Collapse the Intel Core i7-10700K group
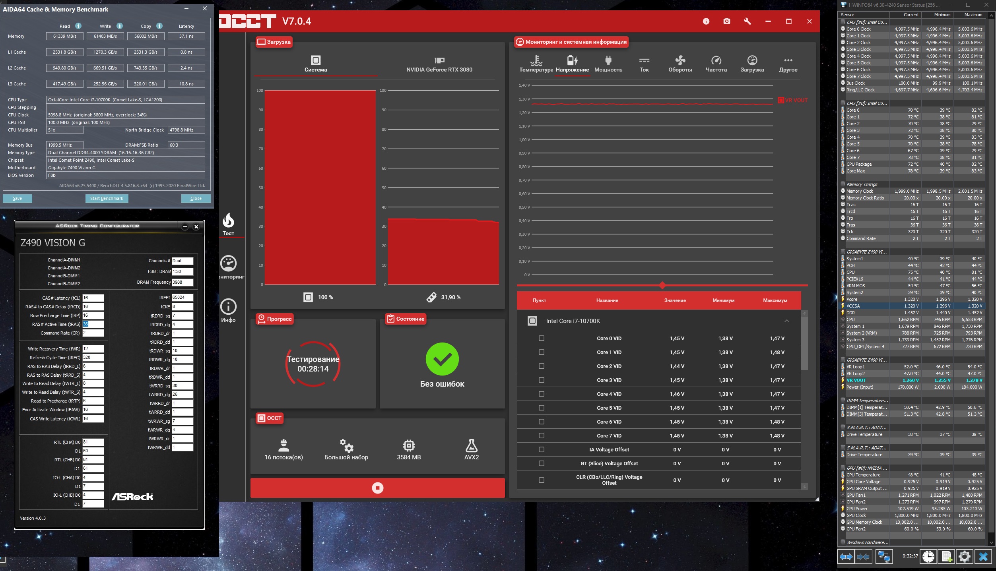Viewport: 996px width, 571px height. coord(786,321)
